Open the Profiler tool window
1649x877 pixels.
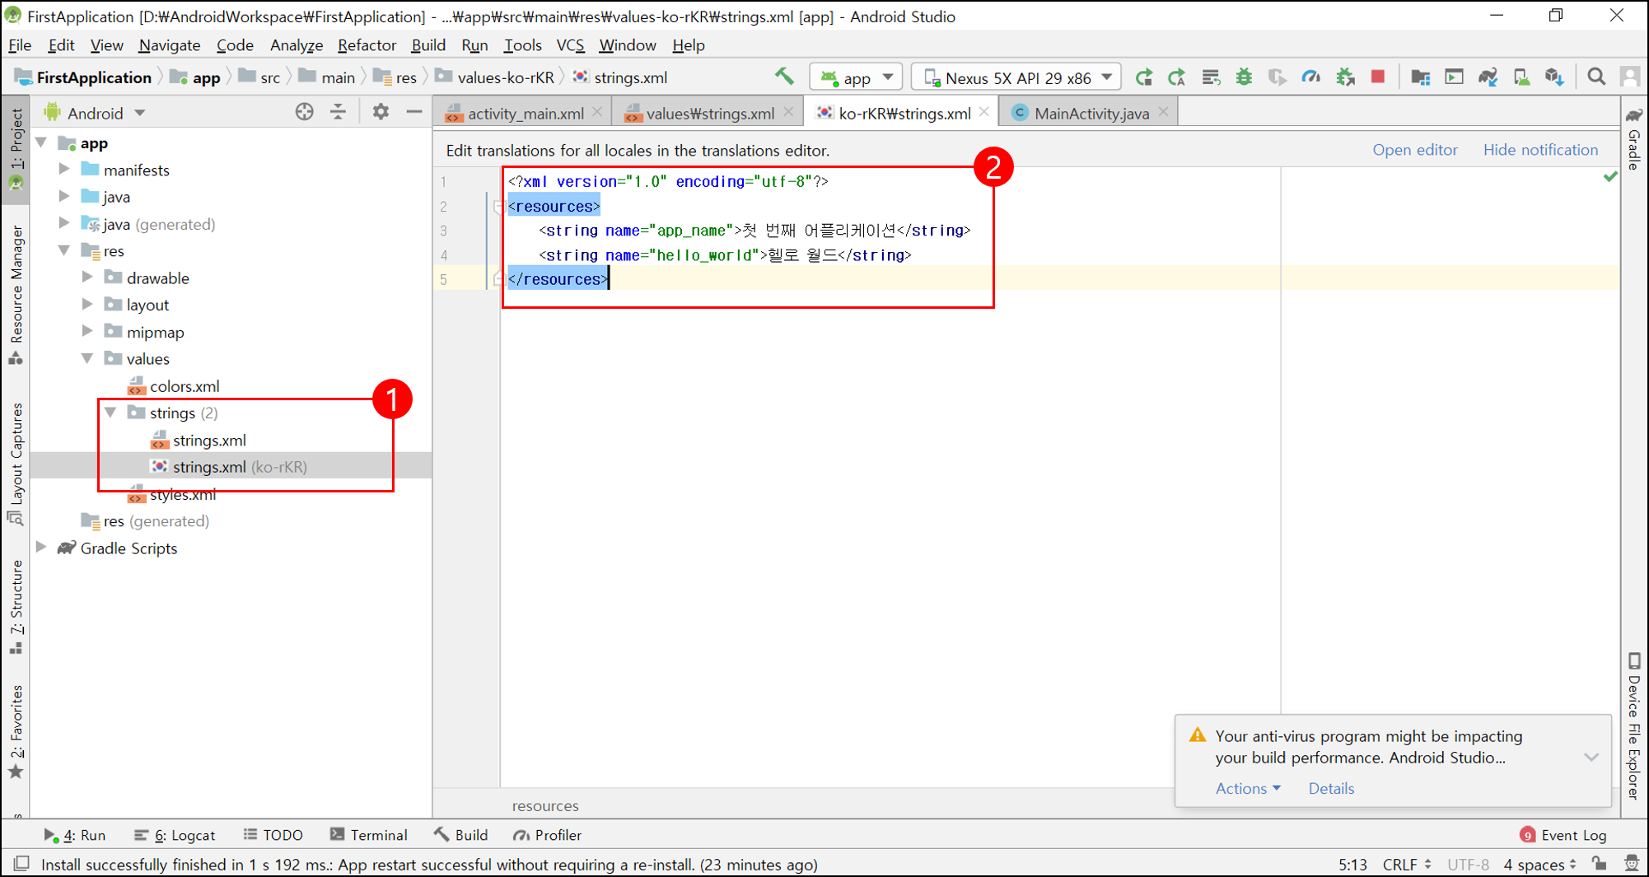548,835
